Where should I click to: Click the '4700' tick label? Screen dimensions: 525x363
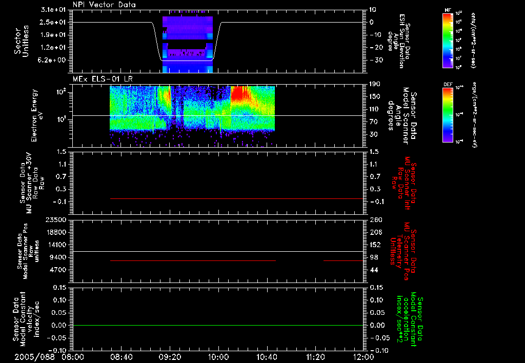[x=57, y=270]
